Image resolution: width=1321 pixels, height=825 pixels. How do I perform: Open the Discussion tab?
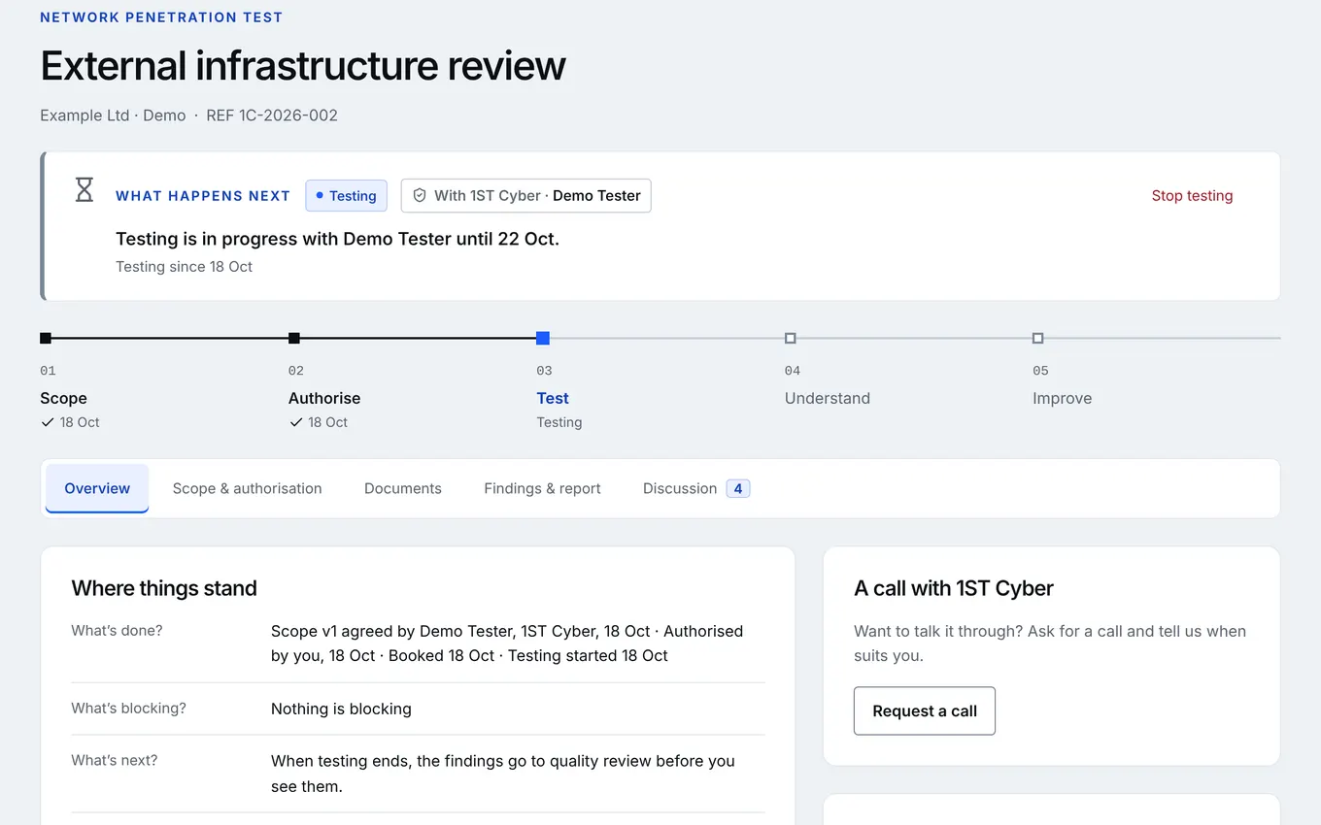tap(695, 488)
